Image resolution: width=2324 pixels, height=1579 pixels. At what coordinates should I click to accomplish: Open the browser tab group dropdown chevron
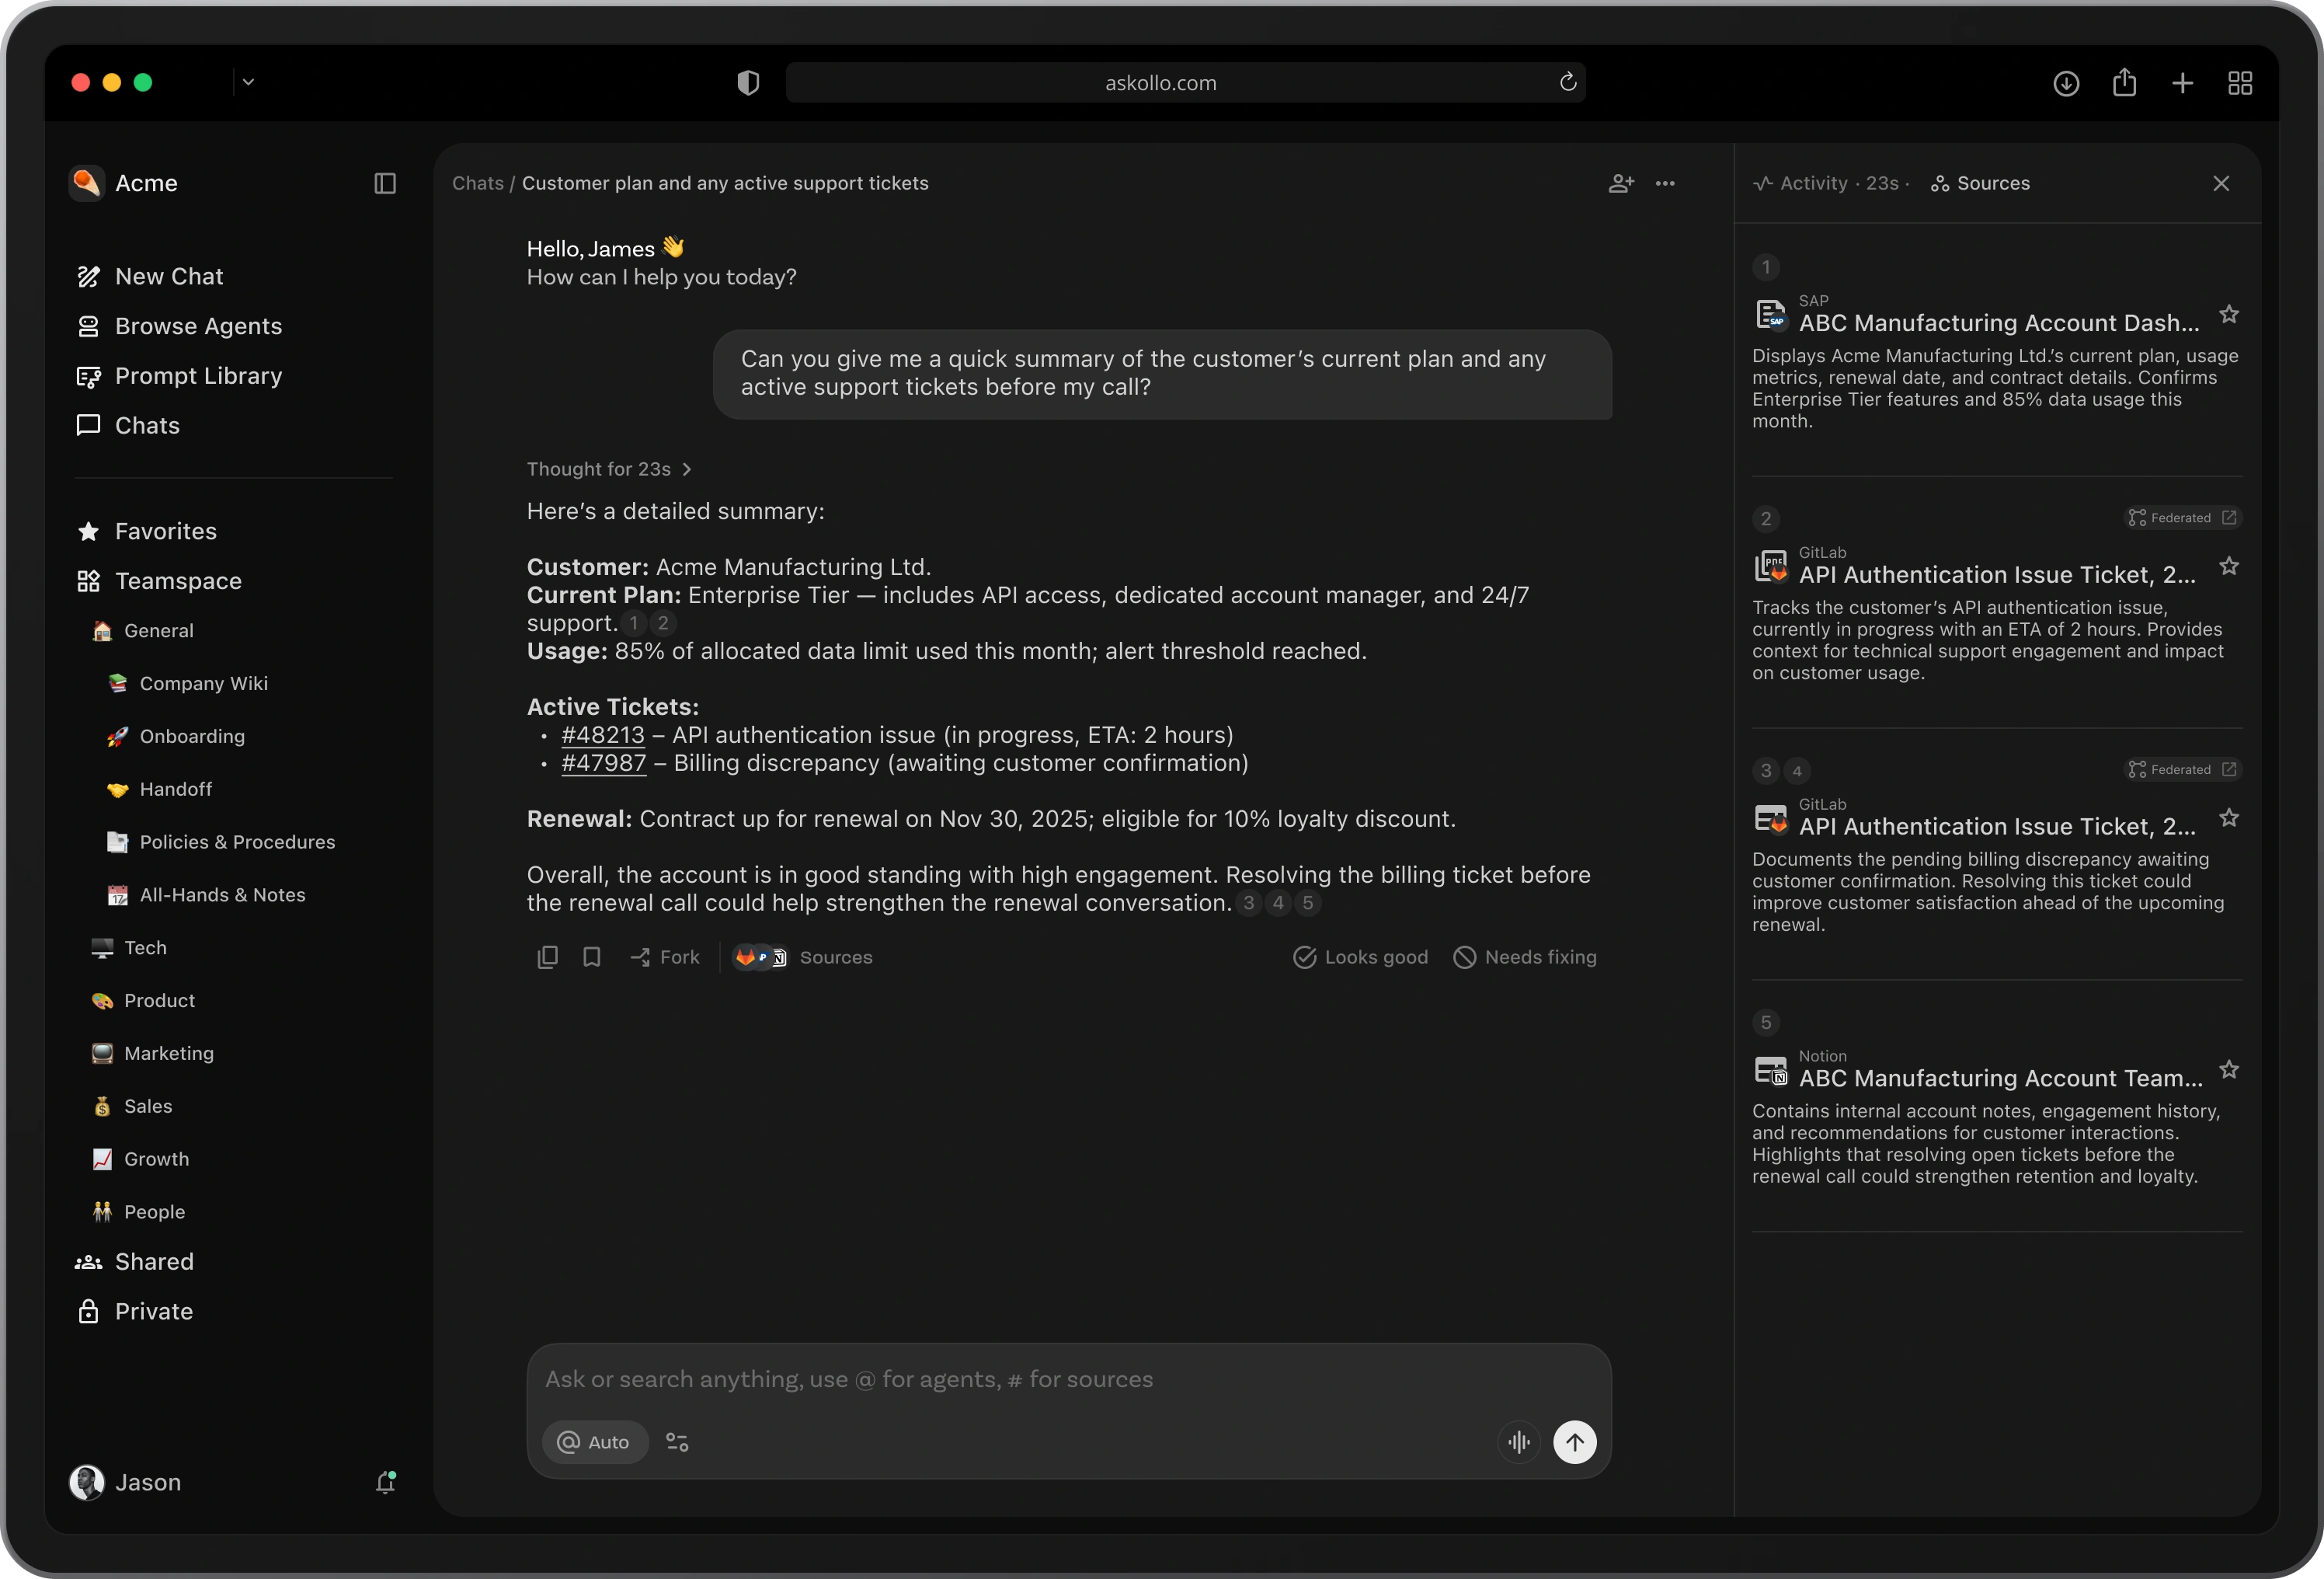coord(248,82)
